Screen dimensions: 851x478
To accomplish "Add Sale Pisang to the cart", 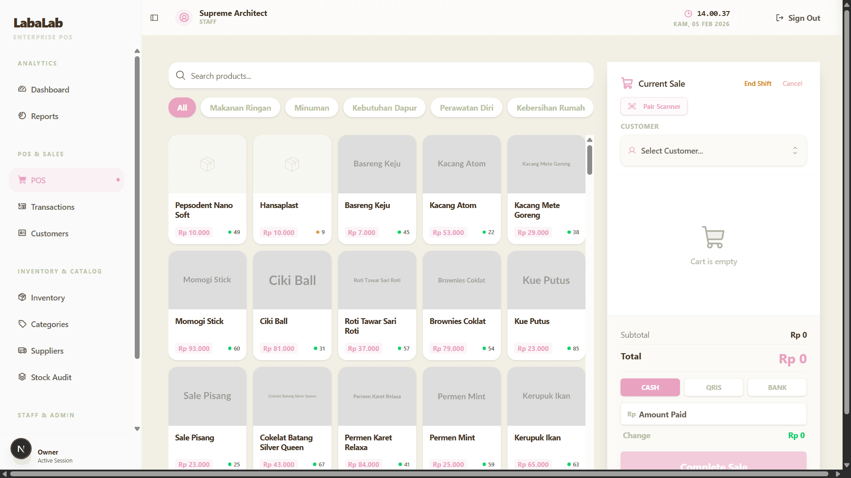I will [x=207, y=418].
